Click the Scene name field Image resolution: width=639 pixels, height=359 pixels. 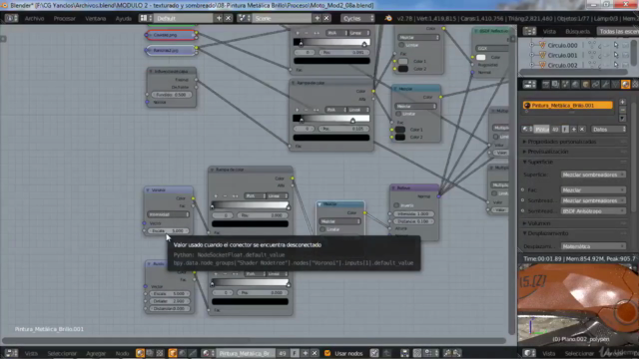(282, 18)
